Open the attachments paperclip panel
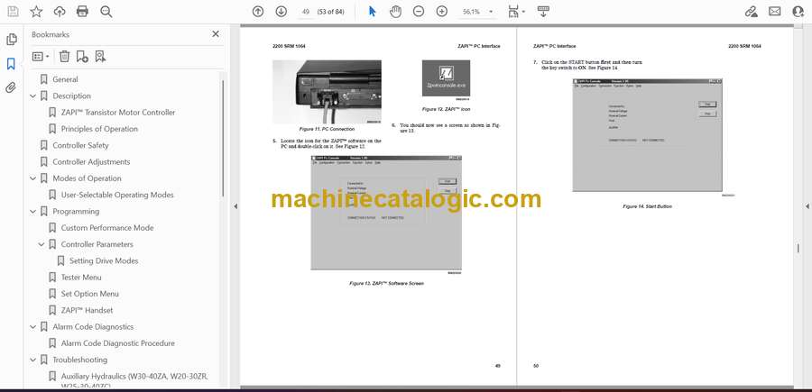 tap(11, 87)
